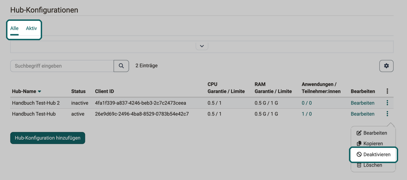Open 0 / 0 applications link

click(x=307, y=103)
